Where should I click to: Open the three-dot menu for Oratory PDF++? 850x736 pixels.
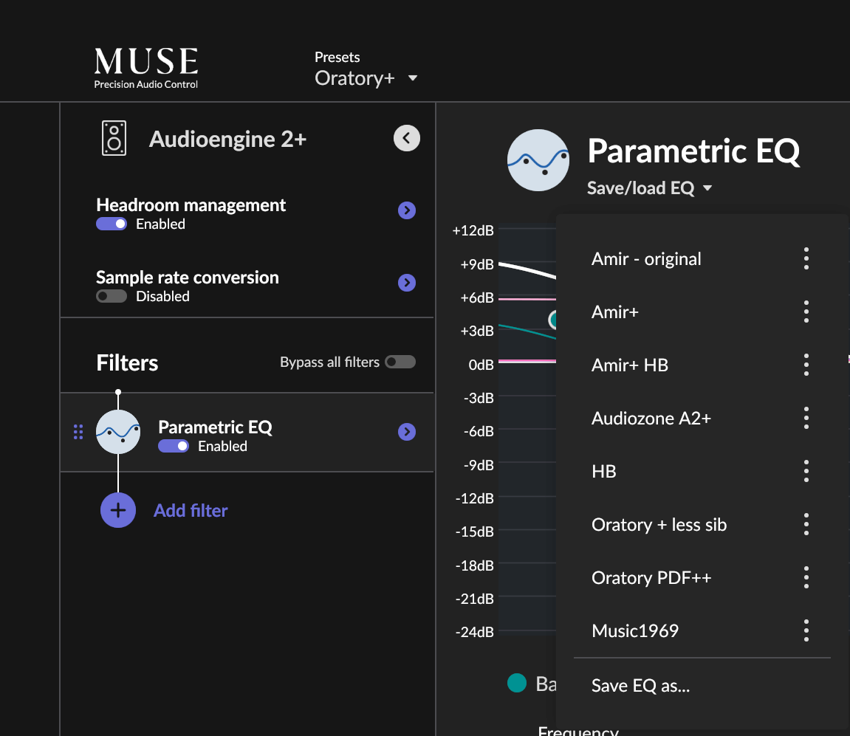click(806, 577)
